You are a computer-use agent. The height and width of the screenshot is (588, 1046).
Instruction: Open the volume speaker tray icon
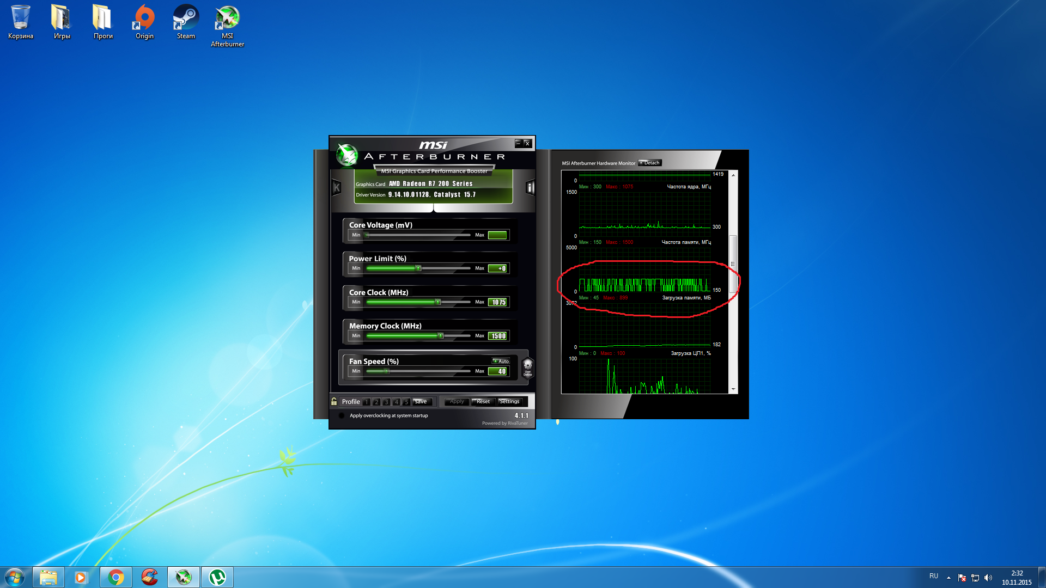(x=988, y=578)
